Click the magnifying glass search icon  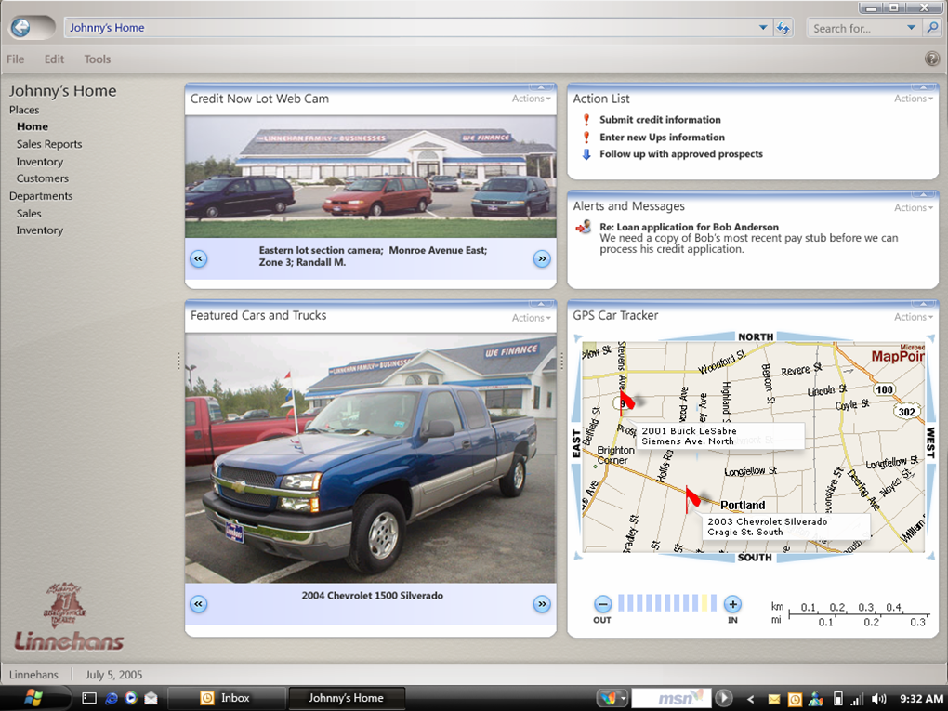point(932,28)
